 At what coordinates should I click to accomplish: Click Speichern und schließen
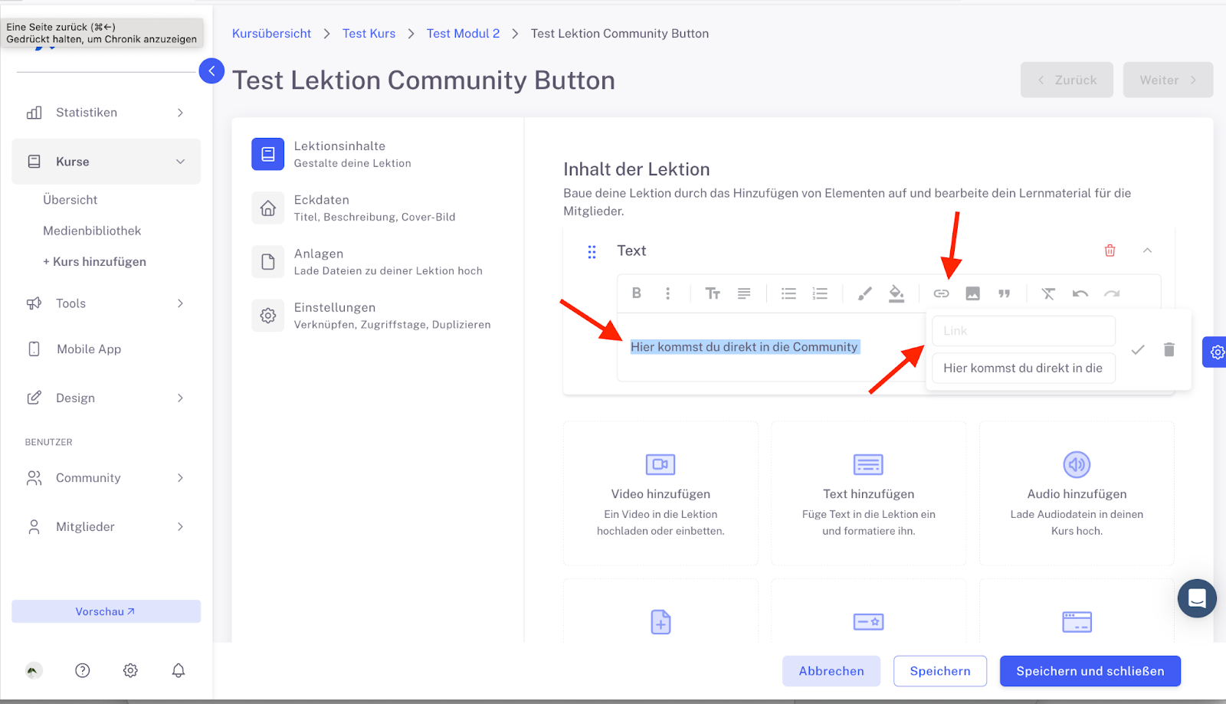click(1090, 671)
